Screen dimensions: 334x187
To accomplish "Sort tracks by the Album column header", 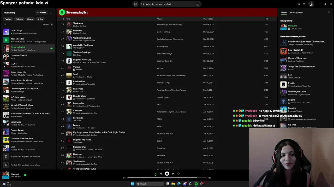I will (160, 19).
